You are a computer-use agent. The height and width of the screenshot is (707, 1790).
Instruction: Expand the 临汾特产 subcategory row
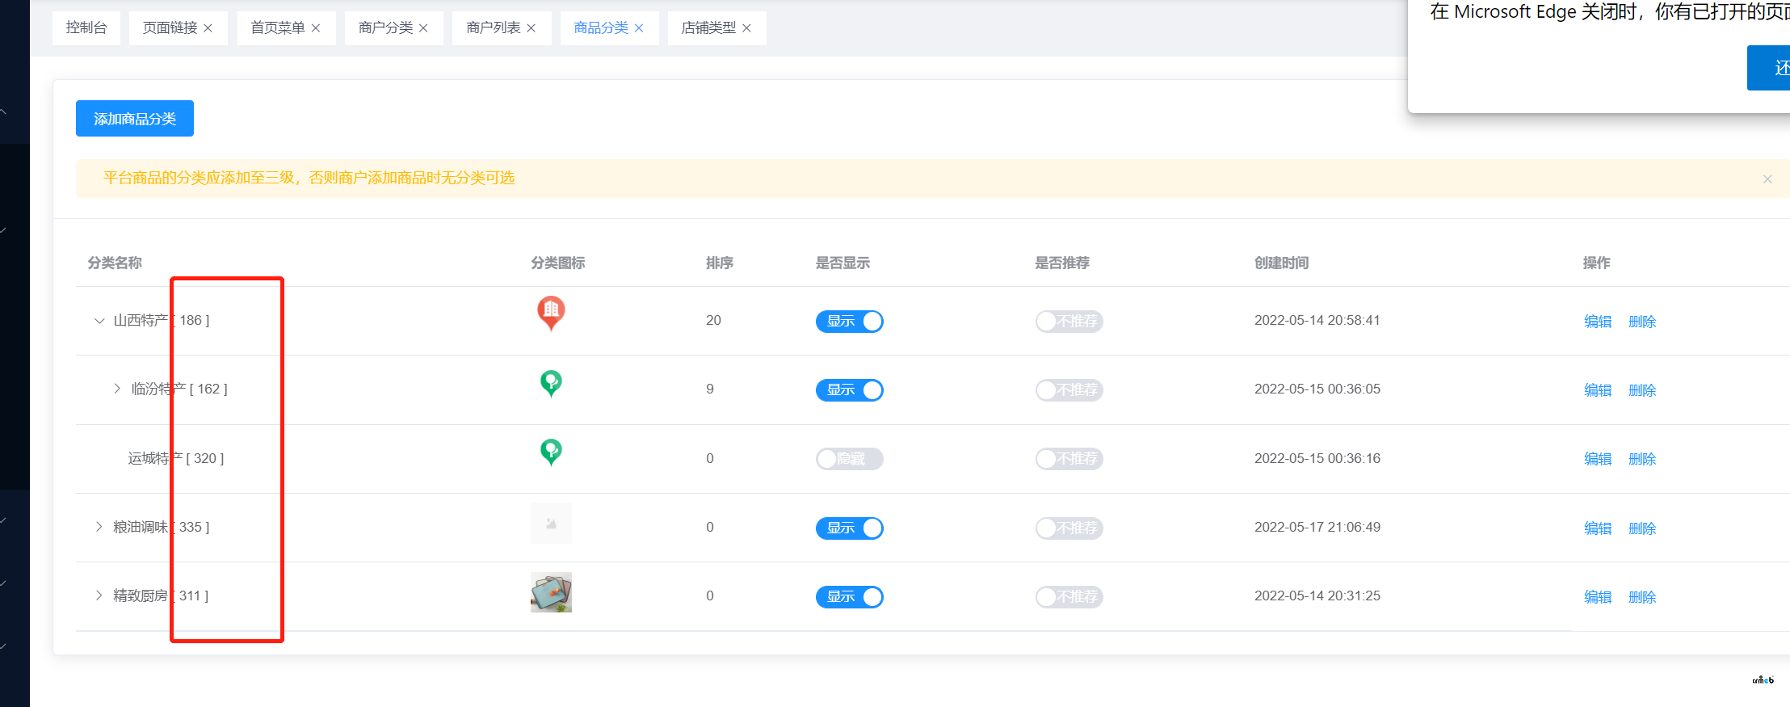[x=117, y=389]
